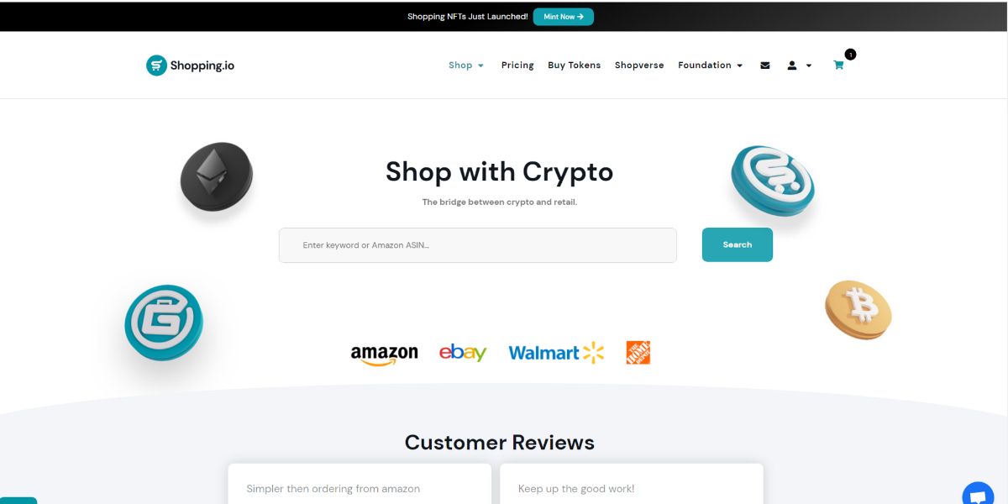
Task: Click the Mint Now button
Action: tap(563, 16)
